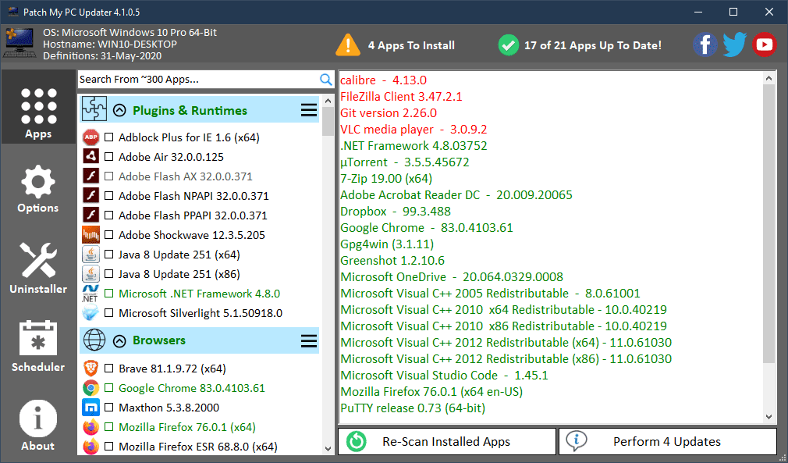Open the YouTube icon
Viewport: 788px width, 463px height.
[764, 45]
